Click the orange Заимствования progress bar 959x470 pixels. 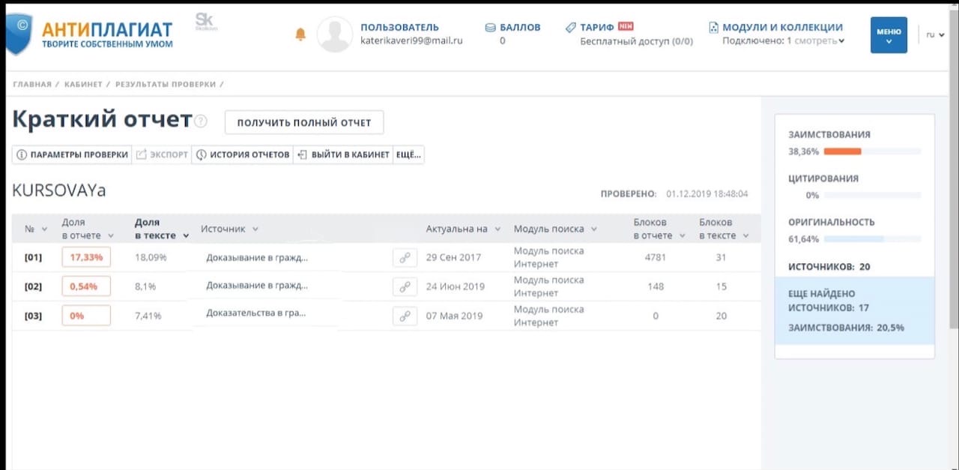842,151
